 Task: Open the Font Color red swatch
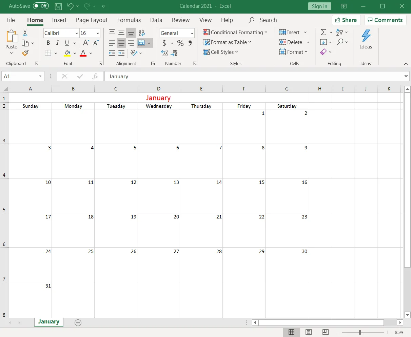(x=83, y=53)
